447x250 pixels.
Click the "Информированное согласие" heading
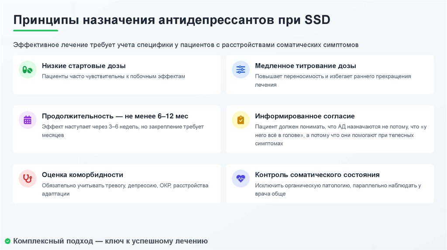(305, 116)
